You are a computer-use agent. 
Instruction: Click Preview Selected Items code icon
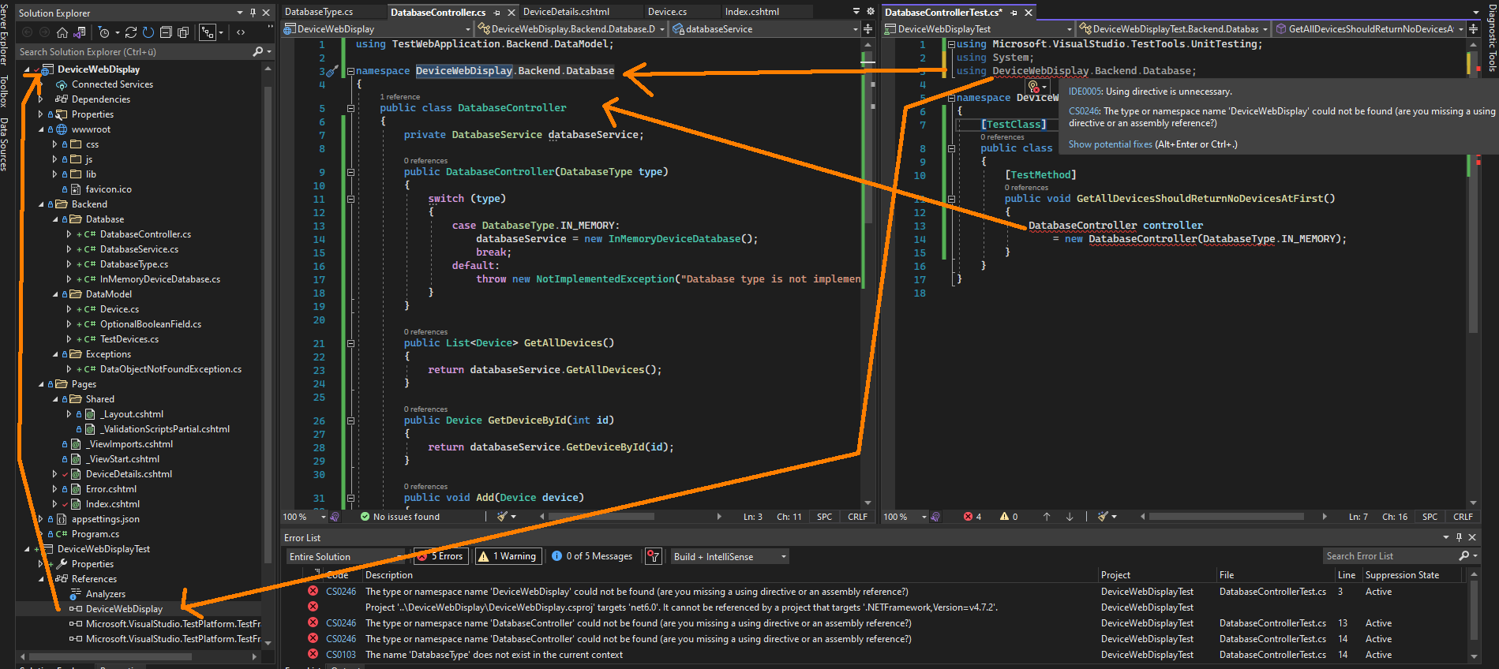point(241,32)
